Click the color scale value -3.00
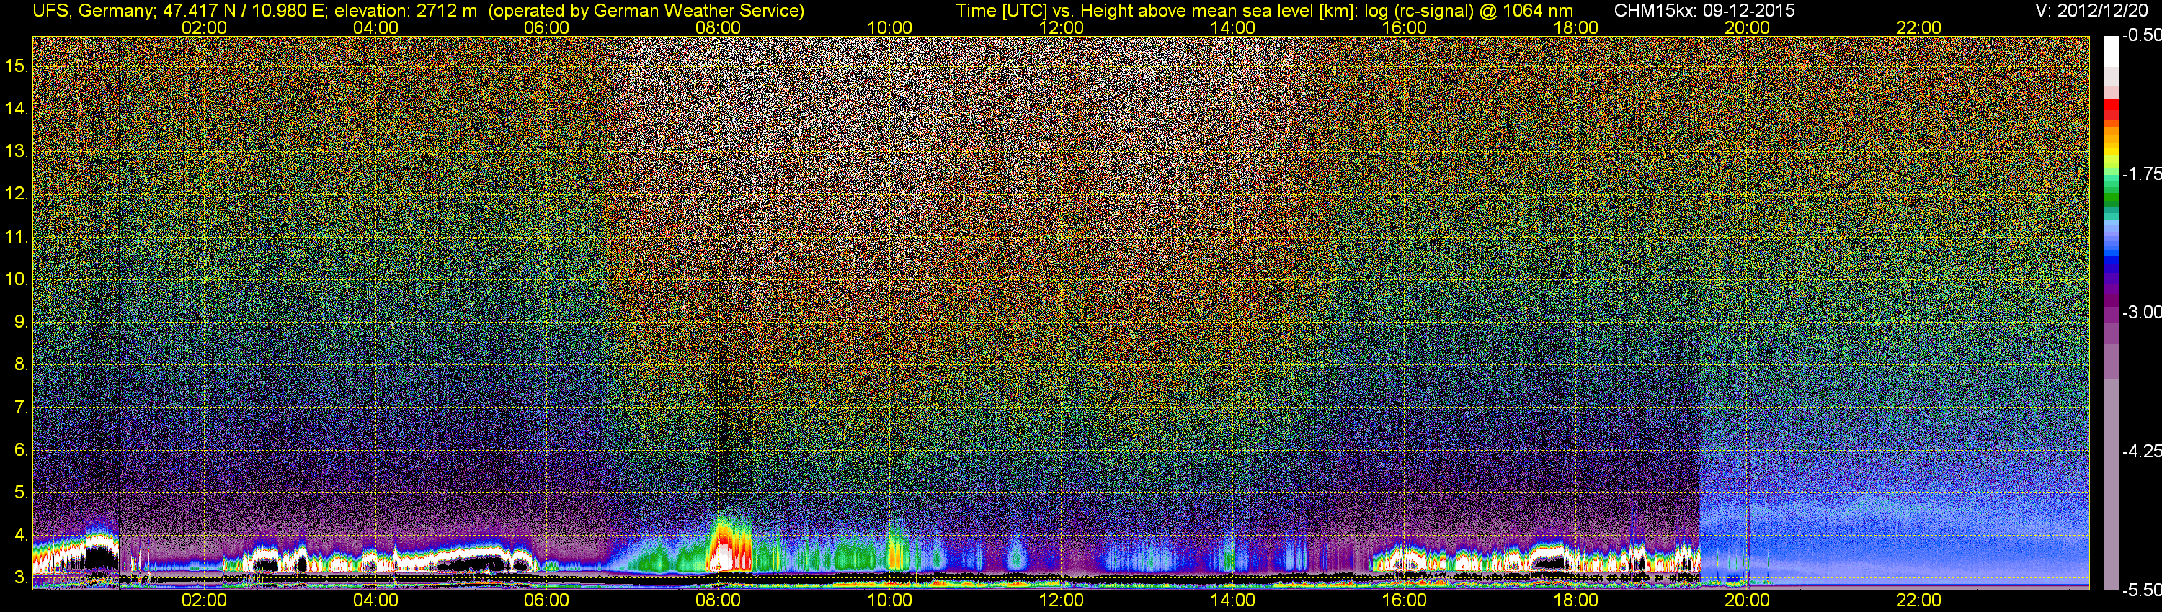 pos(2141,312)
